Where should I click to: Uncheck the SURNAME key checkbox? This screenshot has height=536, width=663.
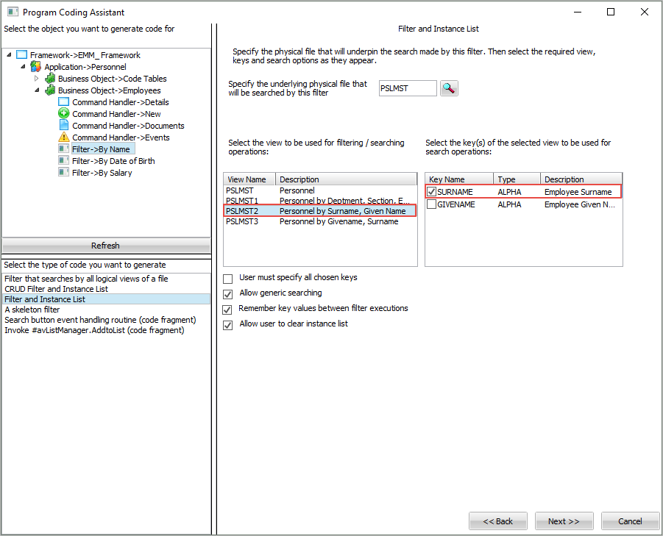[431, 192]
